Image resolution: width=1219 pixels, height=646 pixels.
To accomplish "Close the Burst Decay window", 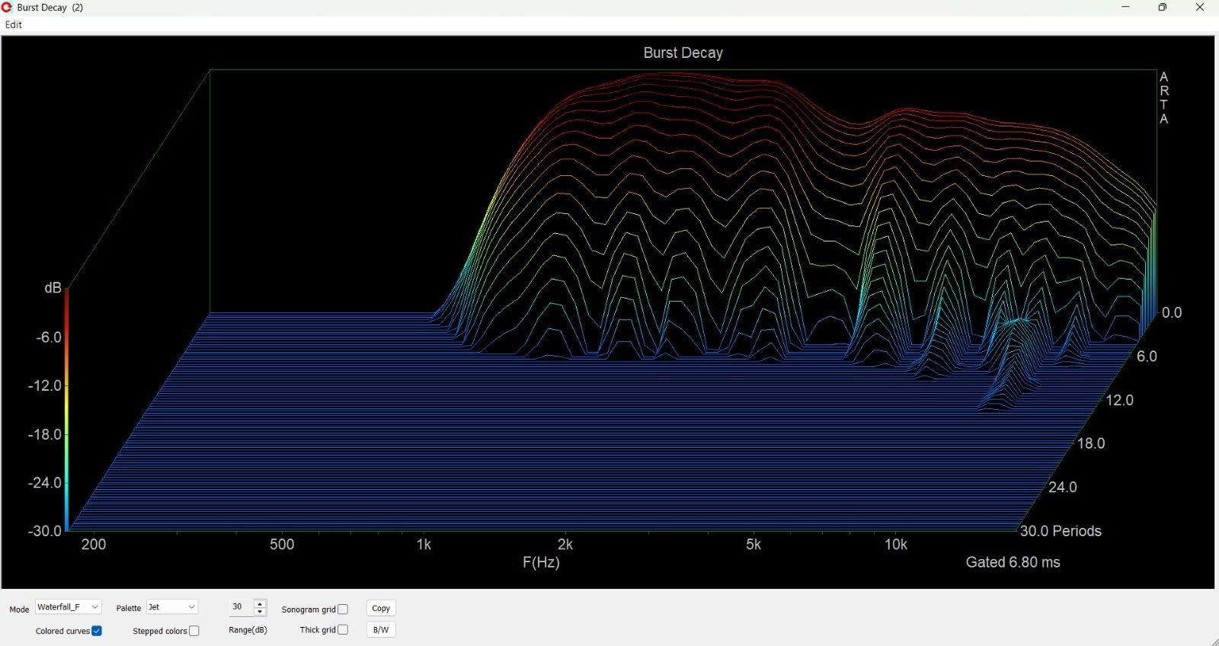I will [1200, 8].
